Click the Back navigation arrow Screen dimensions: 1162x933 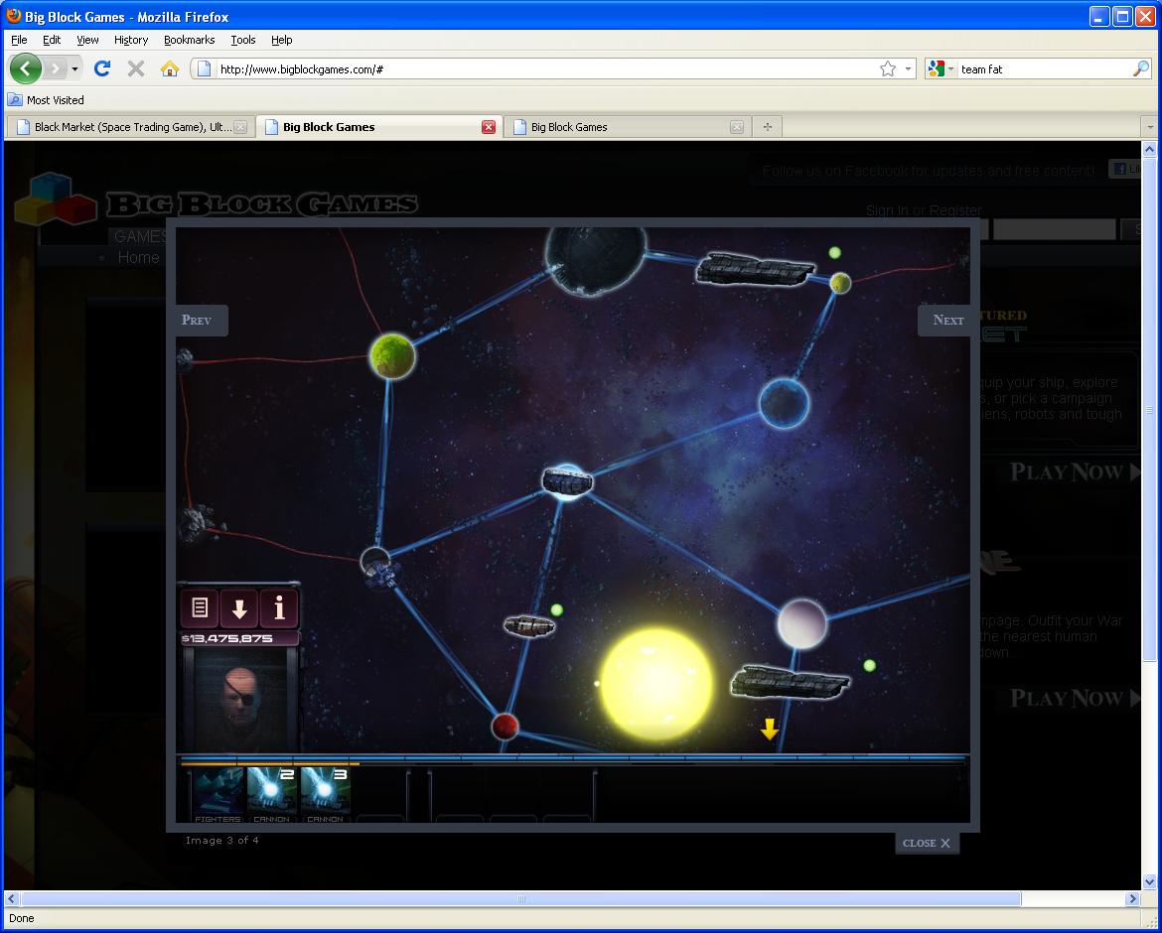[26, 68]
